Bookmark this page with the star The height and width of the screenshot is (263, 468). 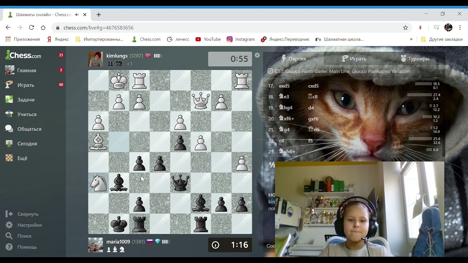[x=405, y=27]
